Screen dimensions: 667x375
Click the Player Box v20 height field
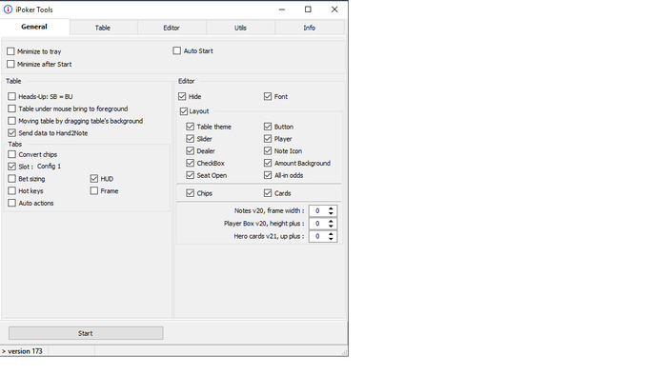pos(317,224)
